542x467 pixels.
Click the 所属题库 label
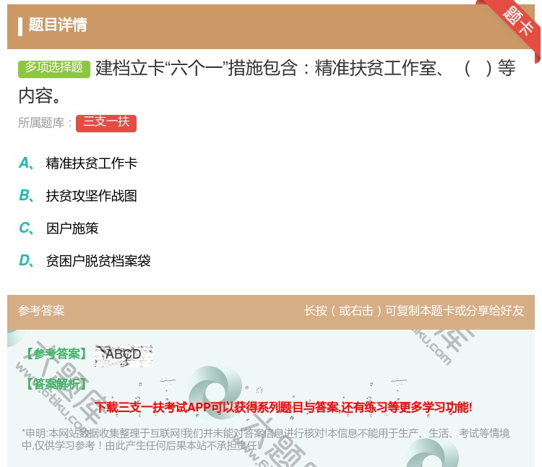pos(45,123)
